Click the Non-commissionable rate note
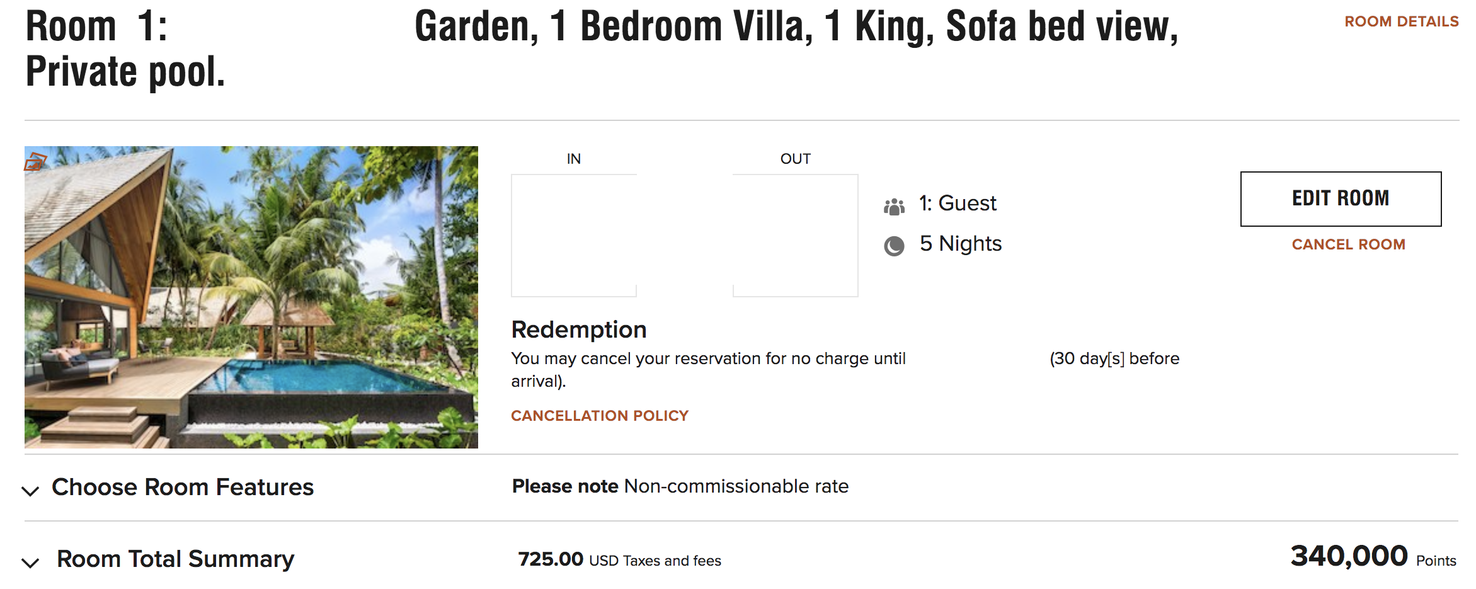Screen dimensions: 1476x589 point(736,486)
